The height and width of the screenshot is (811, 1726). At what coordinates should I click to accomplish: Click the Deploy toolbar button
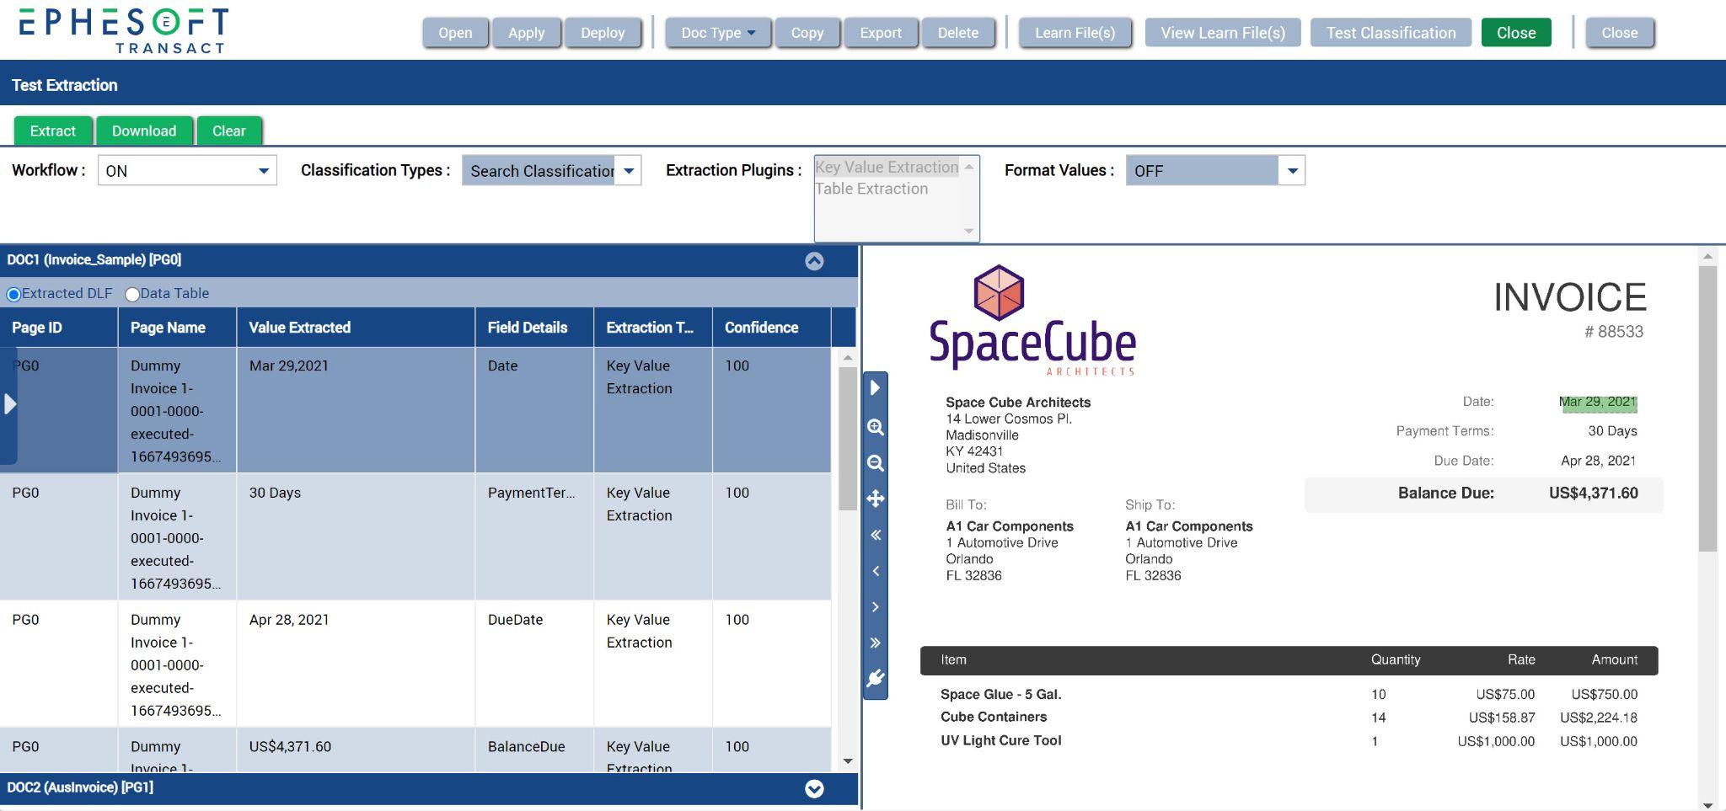point(603,33)
